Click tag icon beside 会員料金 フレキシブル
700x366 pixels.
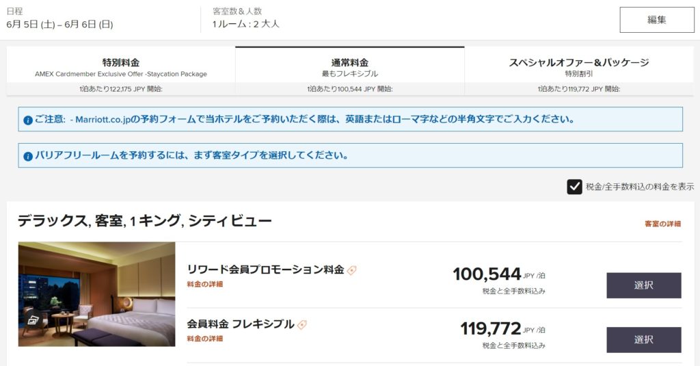(x=302, y=324)
